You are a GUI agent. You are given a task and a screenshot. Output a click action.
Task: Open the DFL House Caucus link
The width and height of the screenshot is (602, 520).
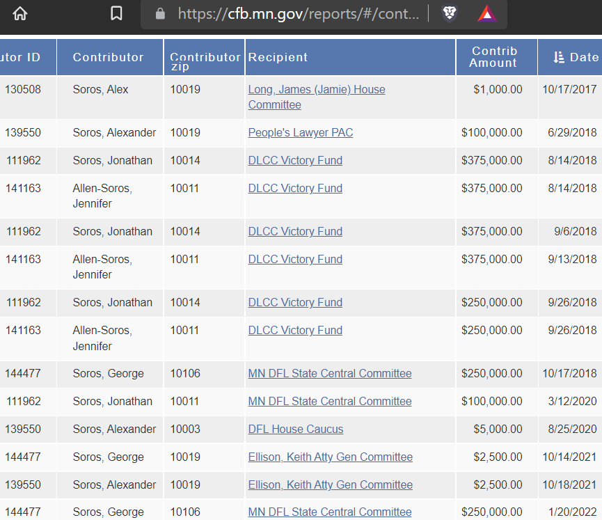(x=296, y=429)
